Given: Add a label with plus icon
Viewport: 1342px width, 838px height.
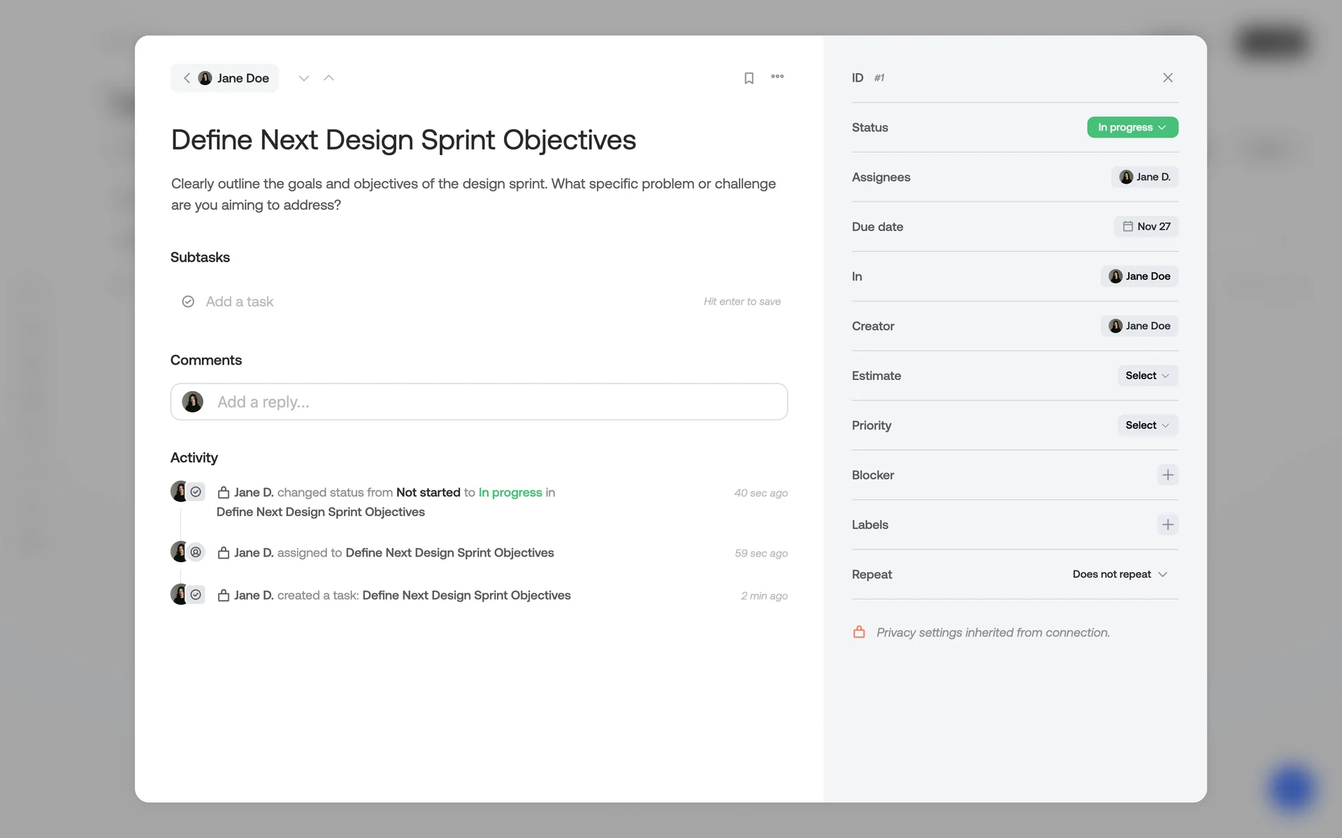Looking at the screenshot, I should click(1167, 524).
